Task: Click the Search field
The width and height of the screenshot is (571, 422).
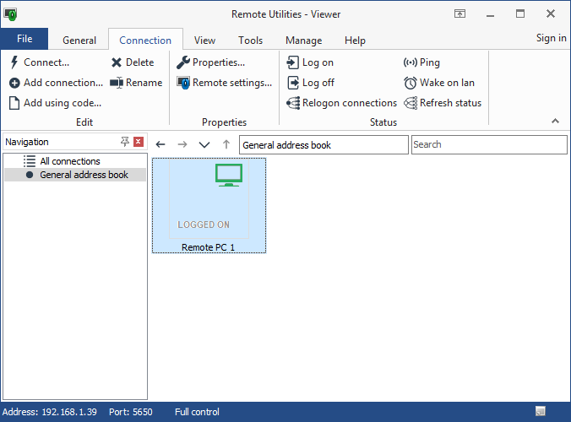Action: click(x=489, y=145)
